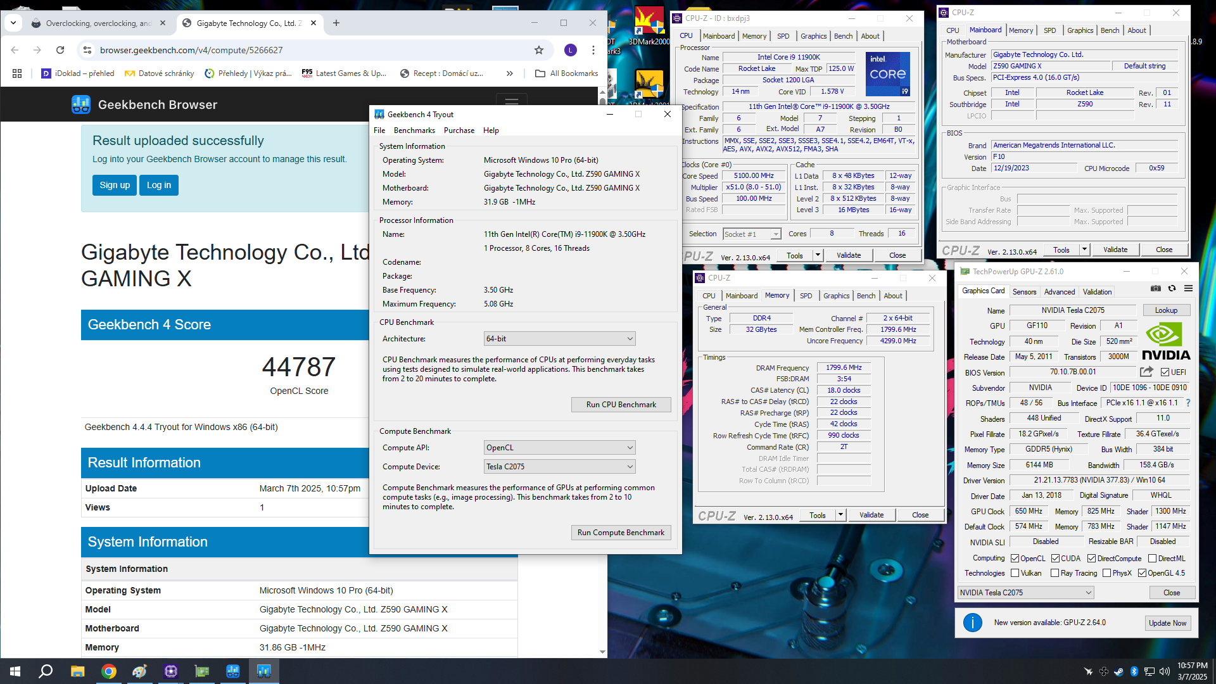Toggle the OpenCL checkbox in GPU-Z

(x=1015, y=559)
